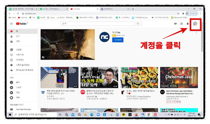Open the ad's three-dot options menu

tap(196, 32)
